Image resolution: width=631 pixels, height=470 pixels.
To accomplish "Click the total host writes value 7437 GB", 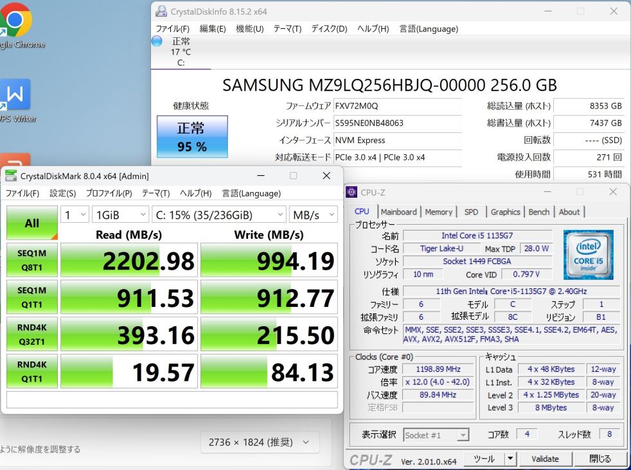I will click(589, 123).
